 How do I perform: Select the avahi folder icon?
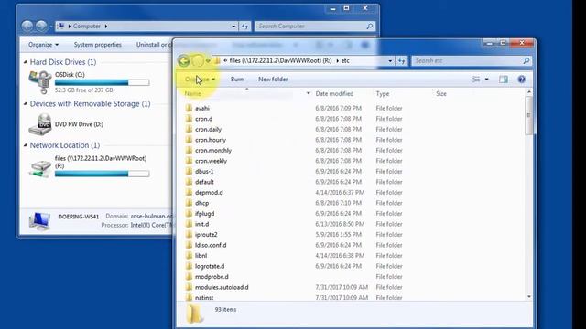pos(190,108)
